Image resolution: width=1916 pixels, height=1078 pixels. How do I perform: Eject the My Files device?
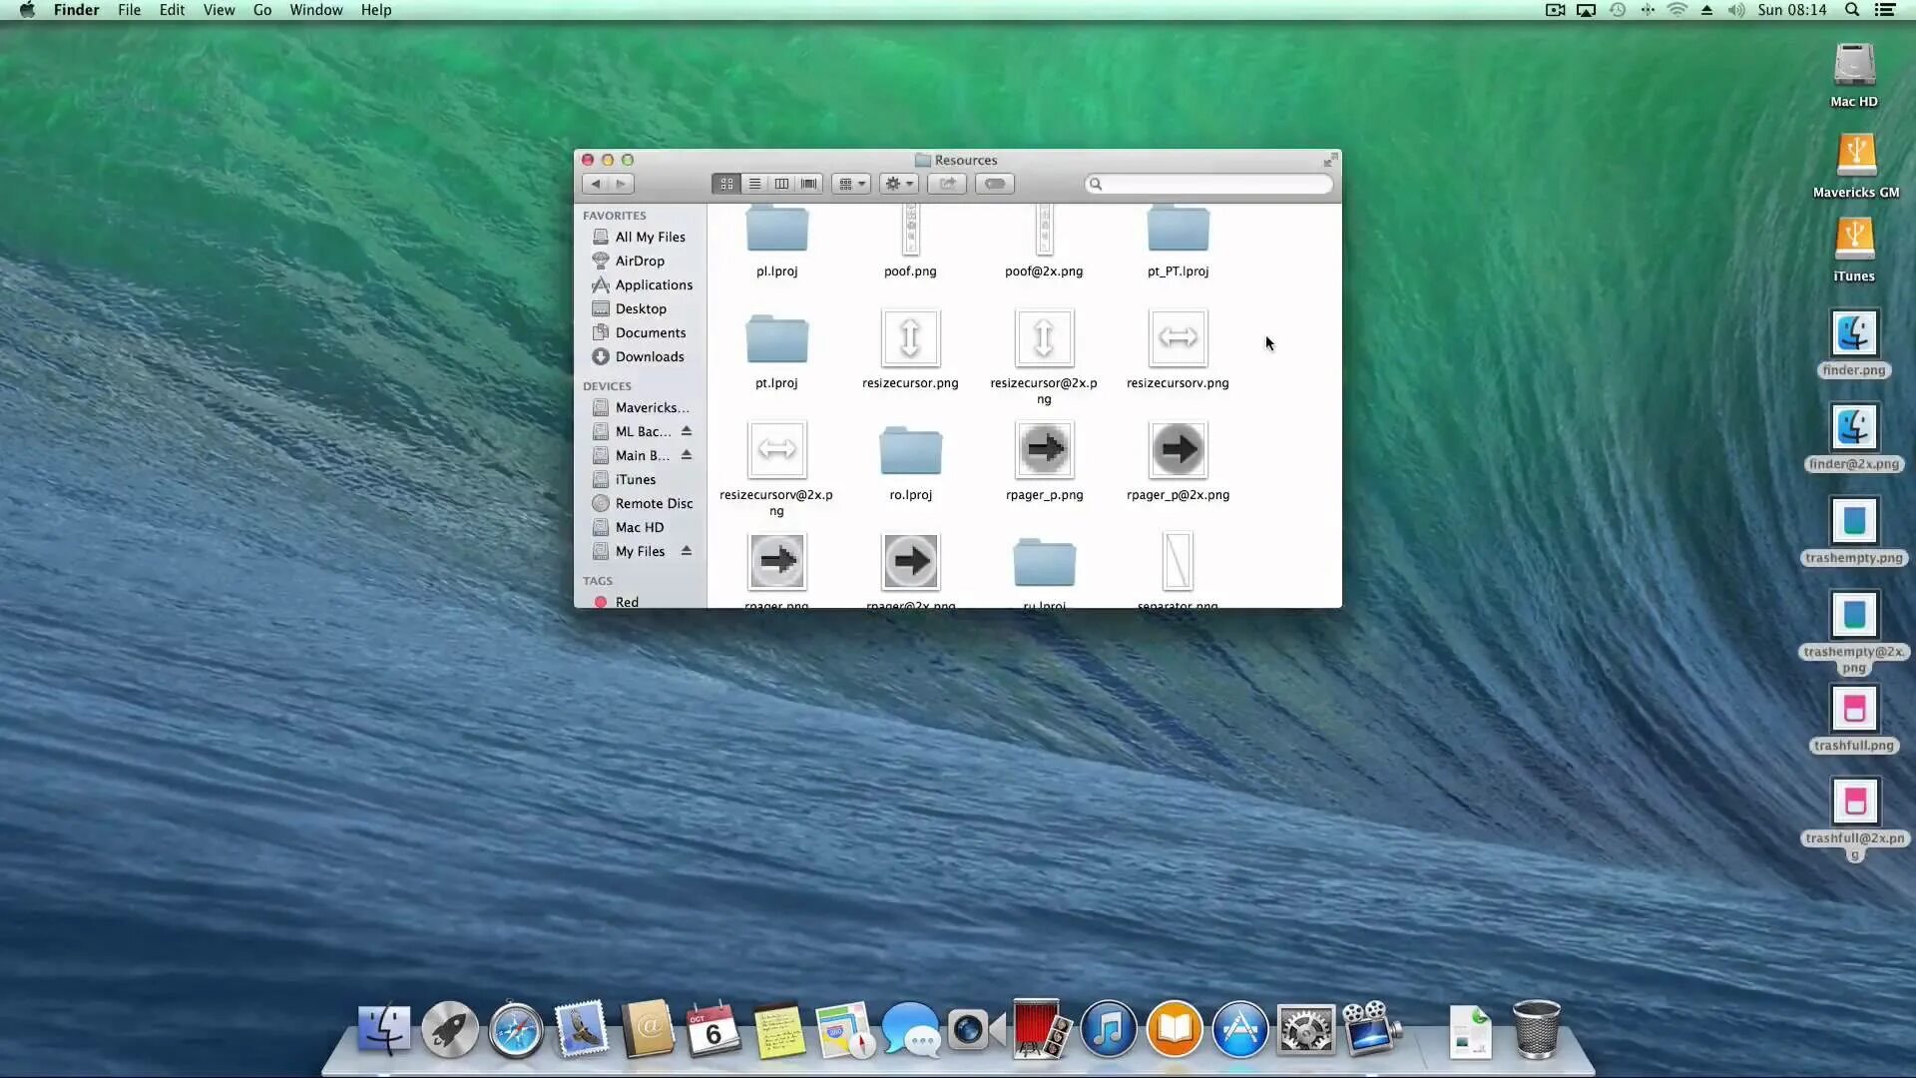[687, 551]
